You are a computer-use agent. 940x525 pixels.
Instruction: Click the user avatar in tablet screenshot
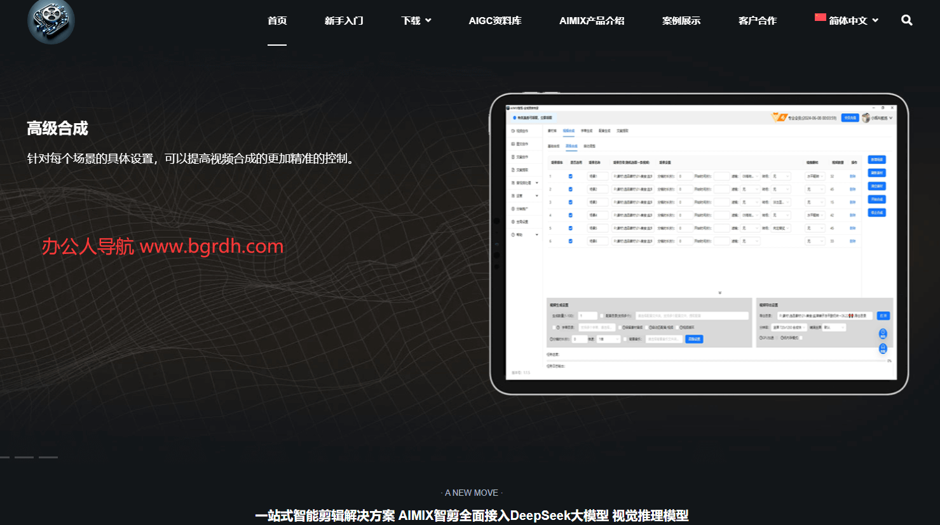coord(866,118)
